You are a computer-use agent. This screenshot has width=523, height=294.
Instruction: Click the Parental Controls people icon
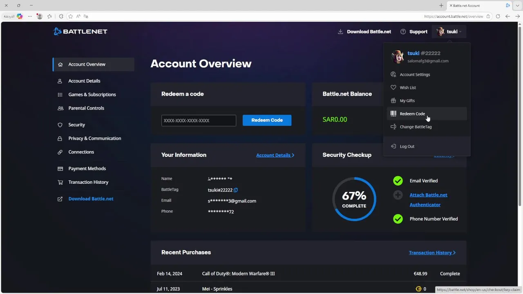coord(60,108)
